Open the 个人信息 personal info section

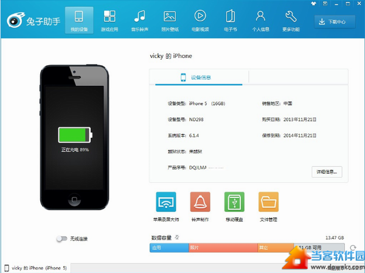pos(261,20)
